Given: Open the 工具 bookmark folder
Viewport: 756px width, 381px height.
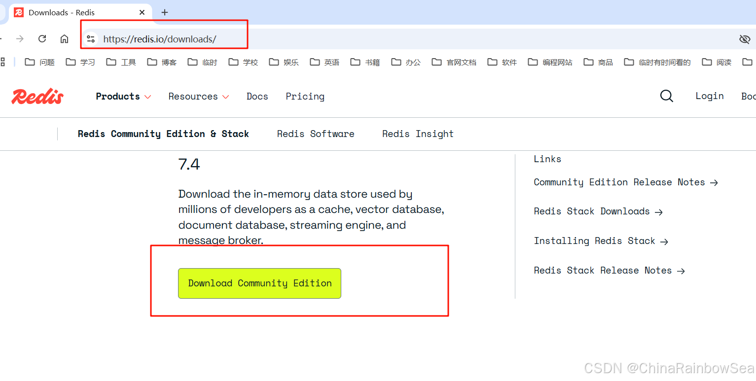Looking at the screenshot, I should [121, 62].
